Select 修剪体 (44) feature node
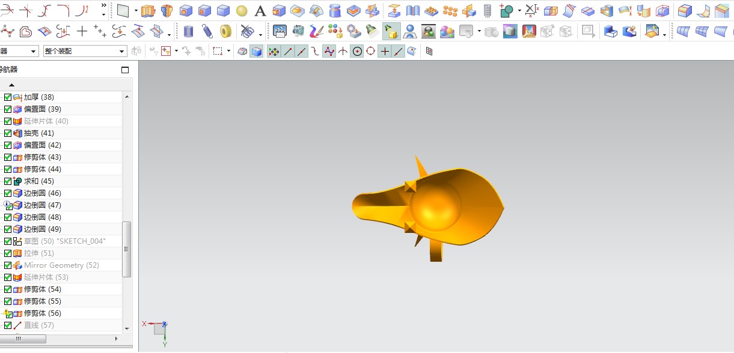Viewport: 734px width, 353px height. point(43,169)
